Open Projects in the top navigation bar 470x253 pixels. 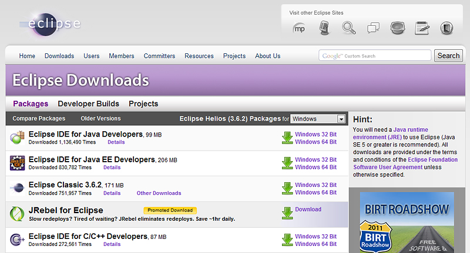tap(234, 56)
